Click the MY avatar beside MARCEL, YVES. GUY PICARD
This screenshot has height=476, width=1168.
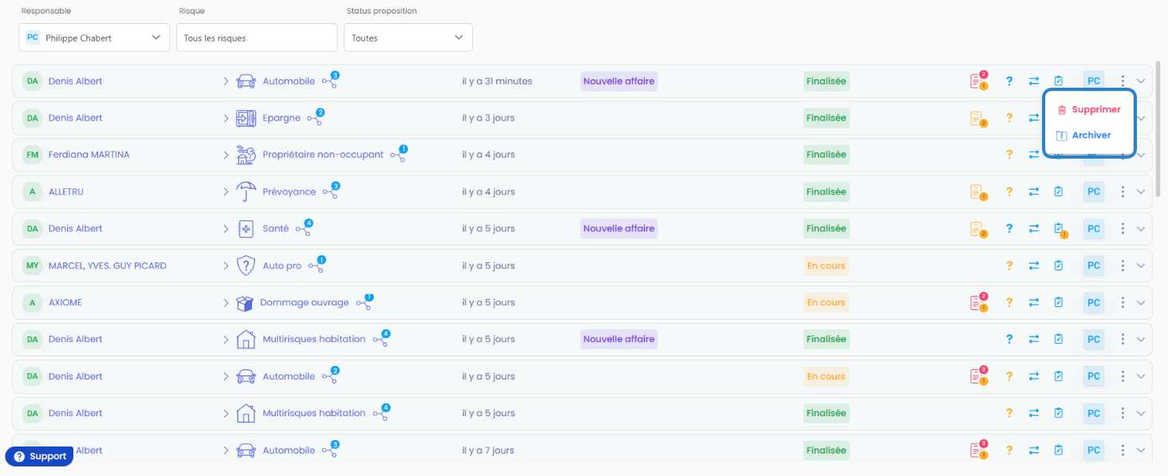click(x=32, y=266)
